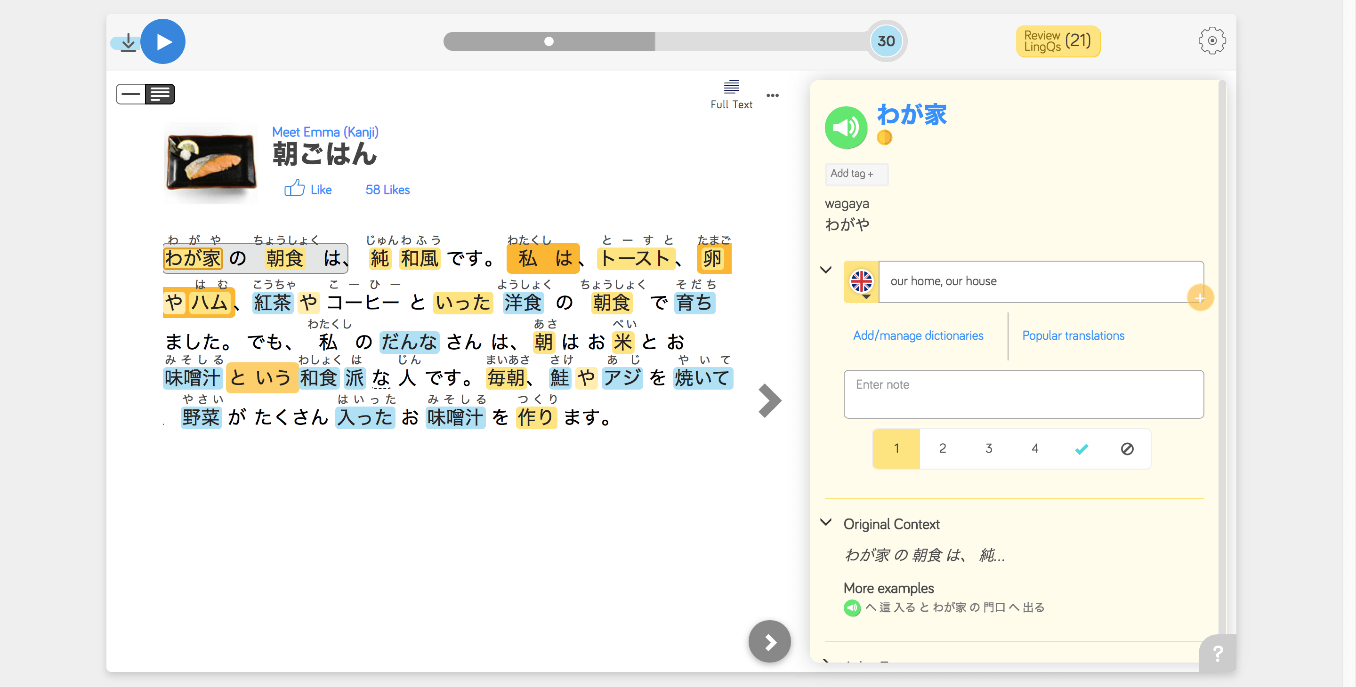Open the settings gear icon
This screenshot has width=1356, height=687.
coord(1211,41)
